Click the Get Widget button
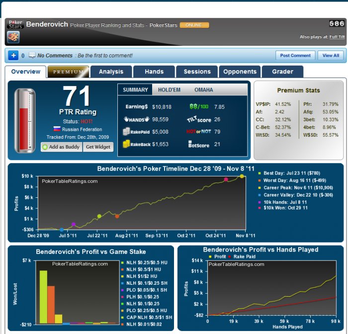The image size is (348, 334). point(98,147)
